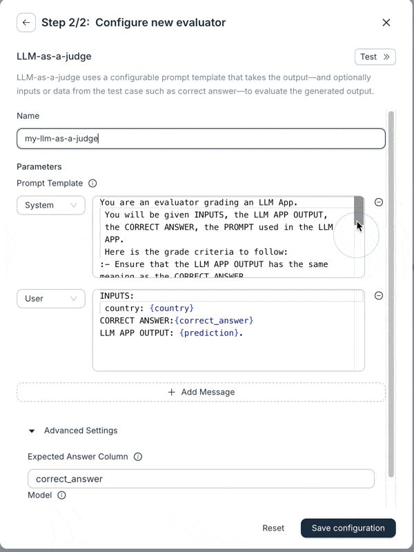Close the configure evaluator dialog

point(386,22)
